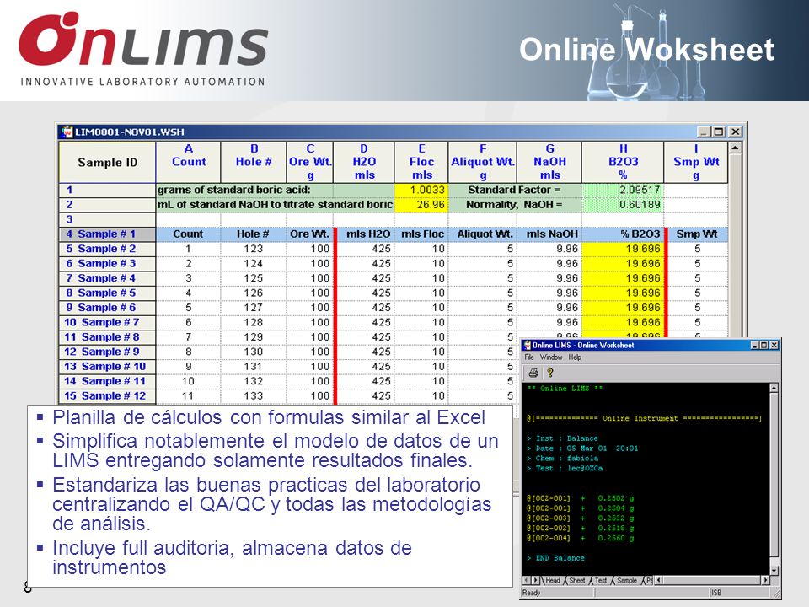Click the worksheet vertical scrollbar up arrow
Screen dimensions: 809x607
(735, 148)
